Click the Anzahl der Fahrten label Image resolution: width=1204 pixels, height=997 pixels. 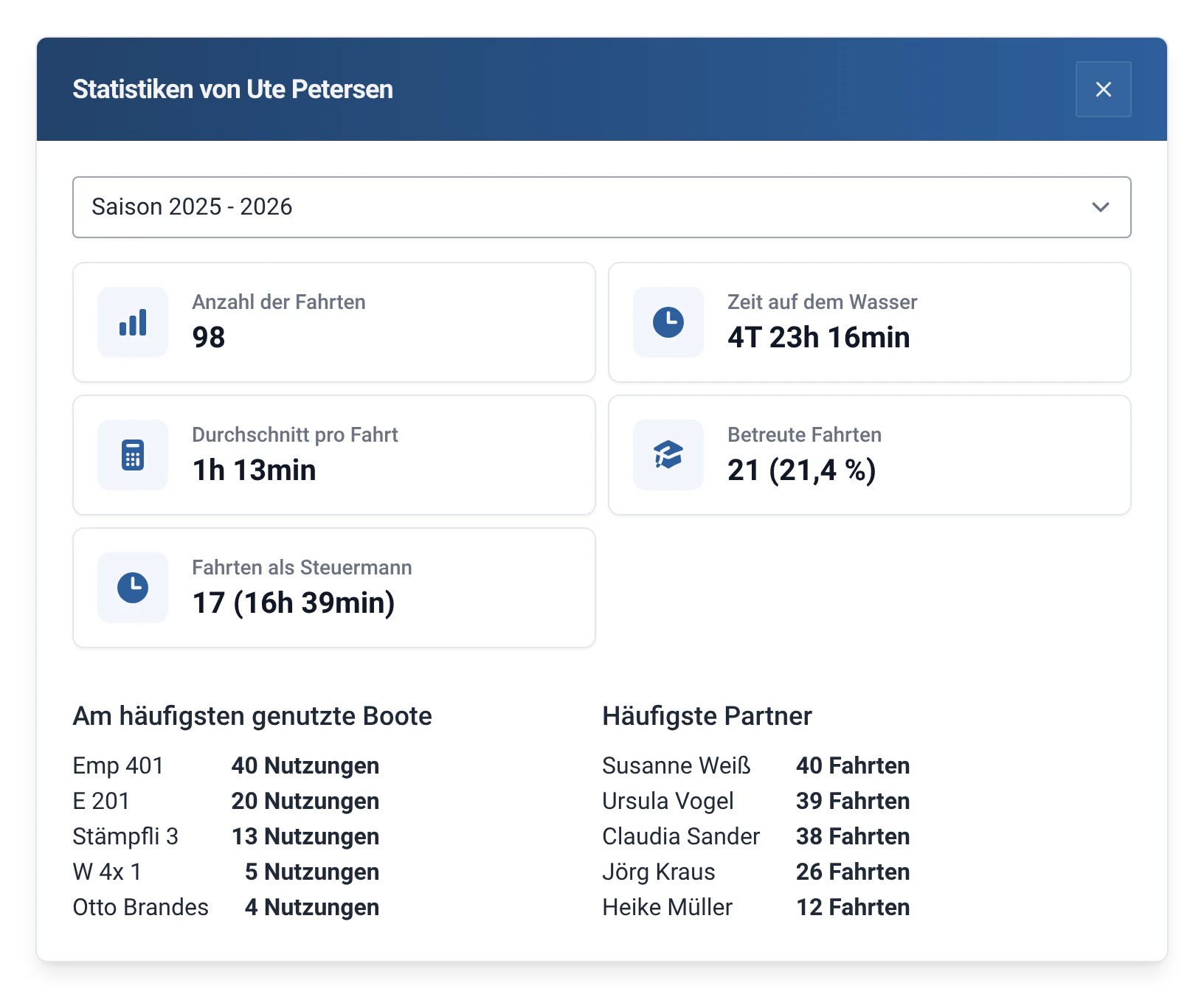tap(279, 302)
